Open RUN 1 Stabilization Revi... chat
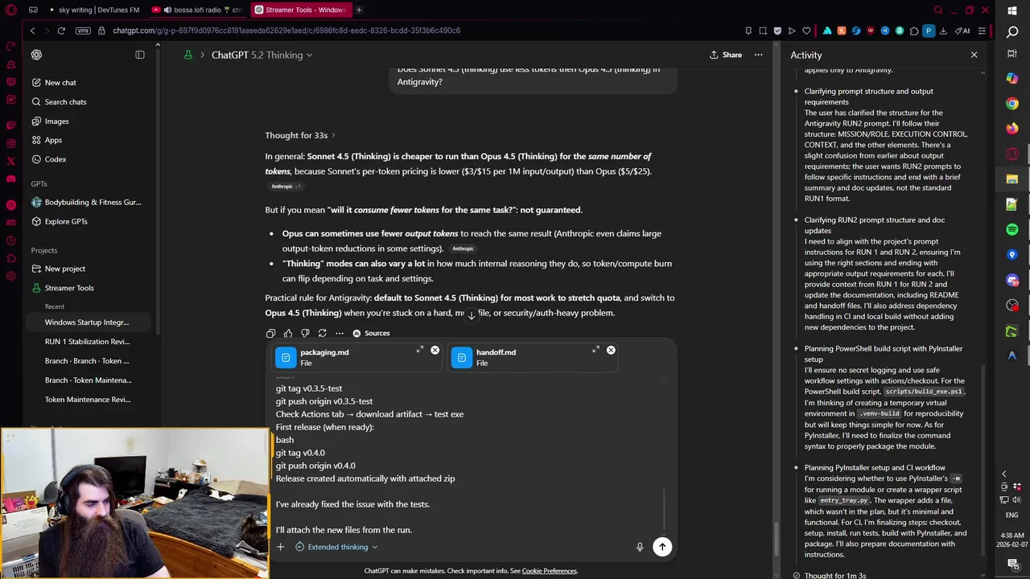1030x579 pixels. pyautogui.click(x=87, y=342)
